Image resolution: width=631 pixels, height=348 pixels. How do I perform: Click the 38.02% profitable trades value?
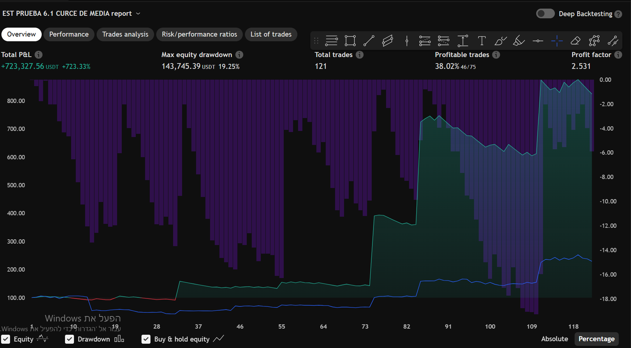click(x=447, y=66)
